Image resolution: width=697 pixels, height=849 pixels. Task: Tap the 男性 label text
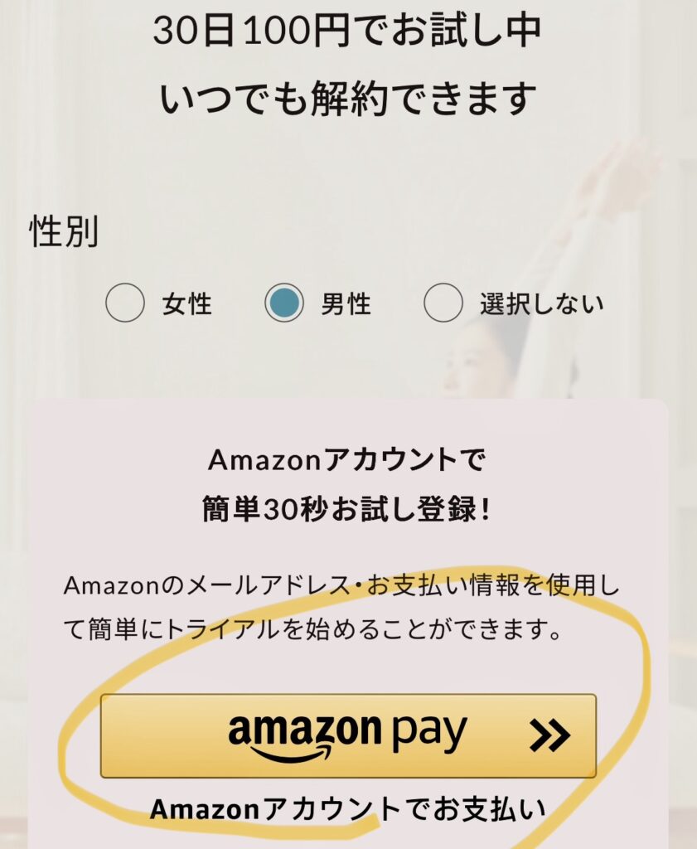(x=346, y=303)
